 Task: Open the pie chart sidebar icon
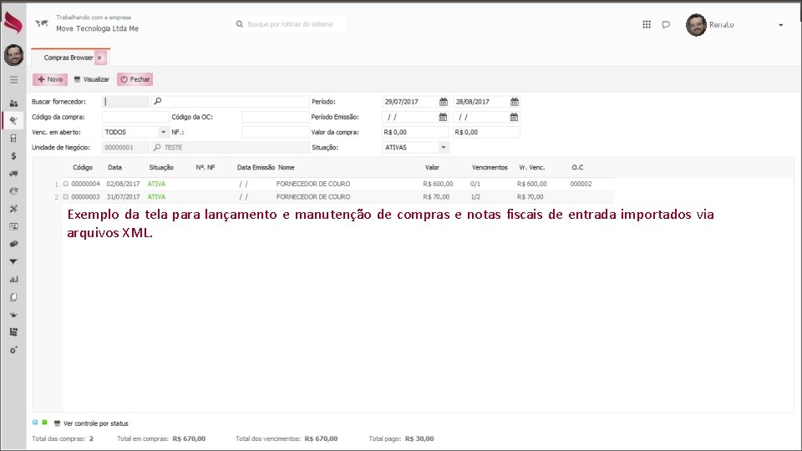14,191
